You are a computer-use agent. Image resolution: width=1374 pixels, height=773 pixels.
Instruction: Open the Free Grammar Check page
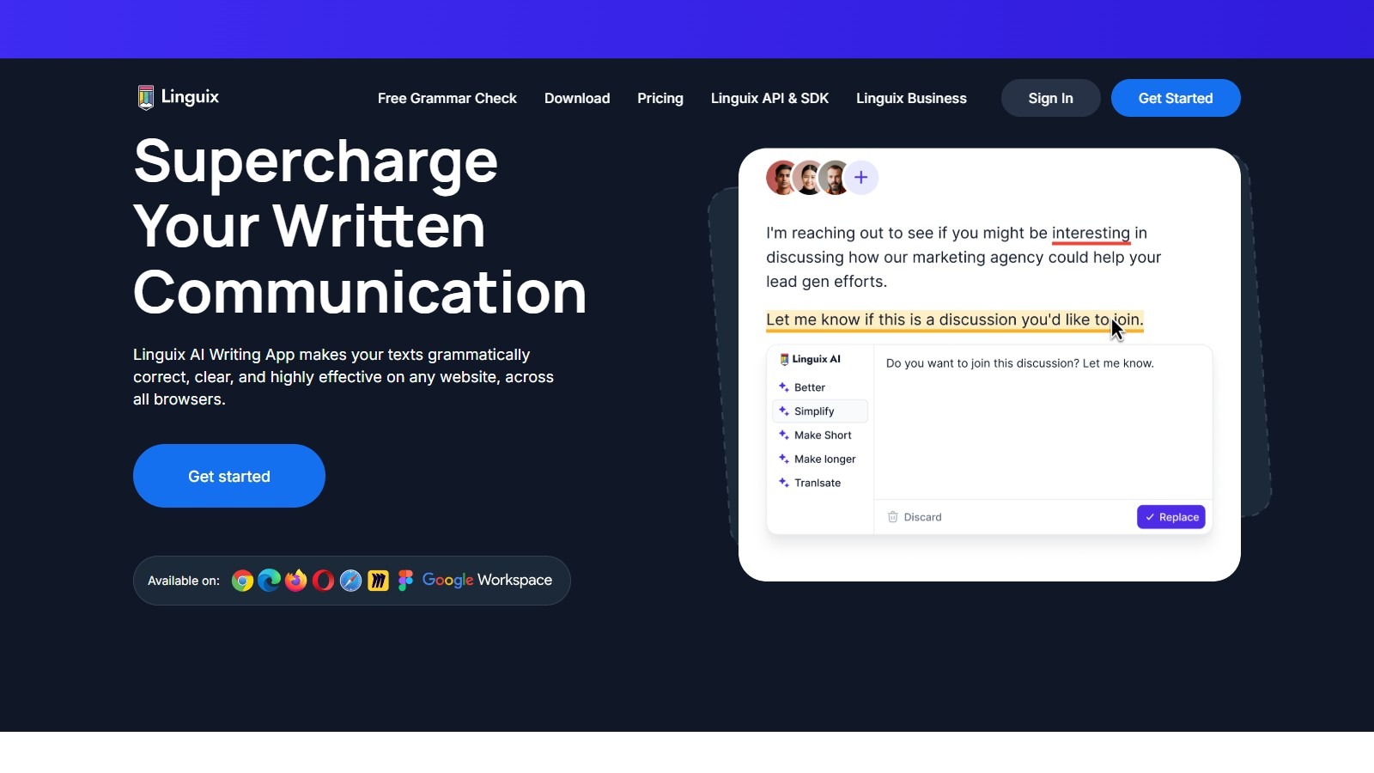click(x=447, y=99)
